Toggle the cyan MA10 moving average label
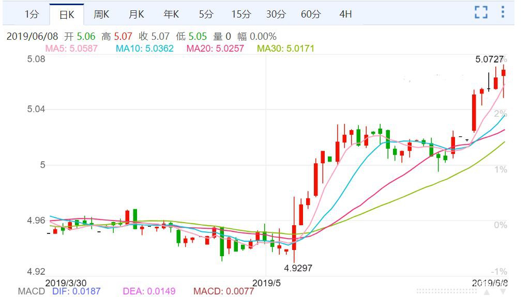 pyautogui.click(x=144, y=49)
